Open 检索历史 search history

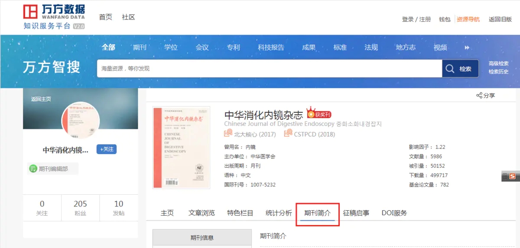pos(499,72)
